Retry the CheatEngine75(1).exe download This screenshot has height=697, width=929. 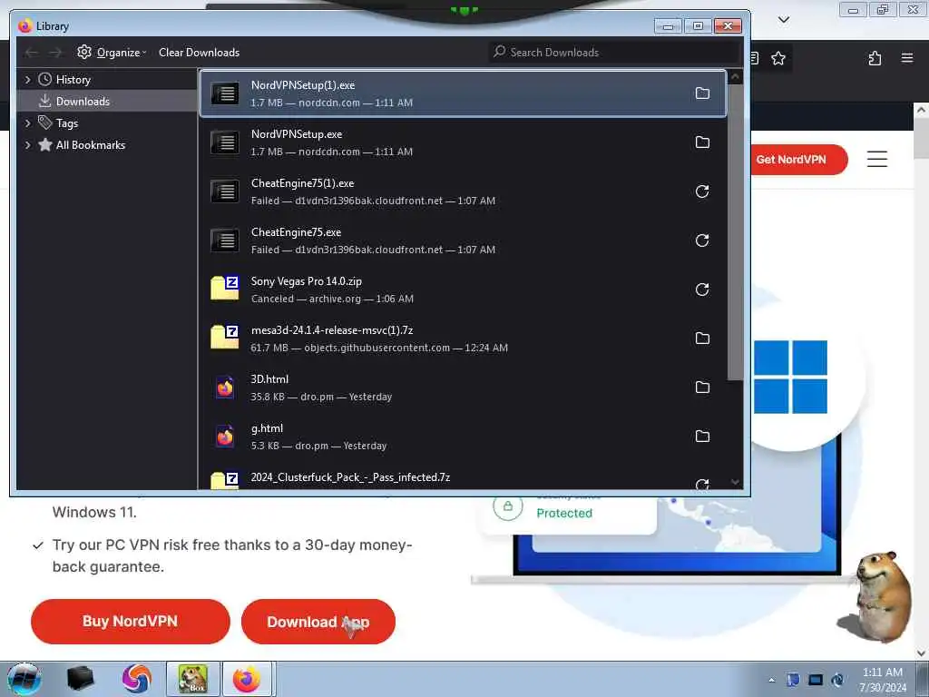click(x=702, y=191)
